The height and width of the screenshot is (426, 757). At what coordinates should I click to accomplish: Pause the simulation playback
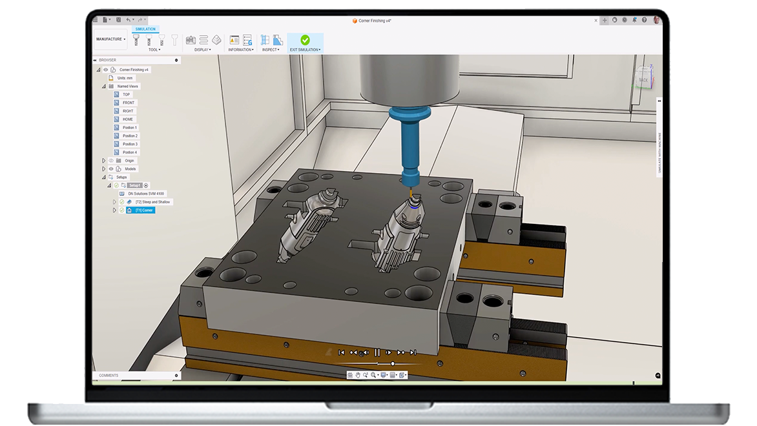pos(377,352)
